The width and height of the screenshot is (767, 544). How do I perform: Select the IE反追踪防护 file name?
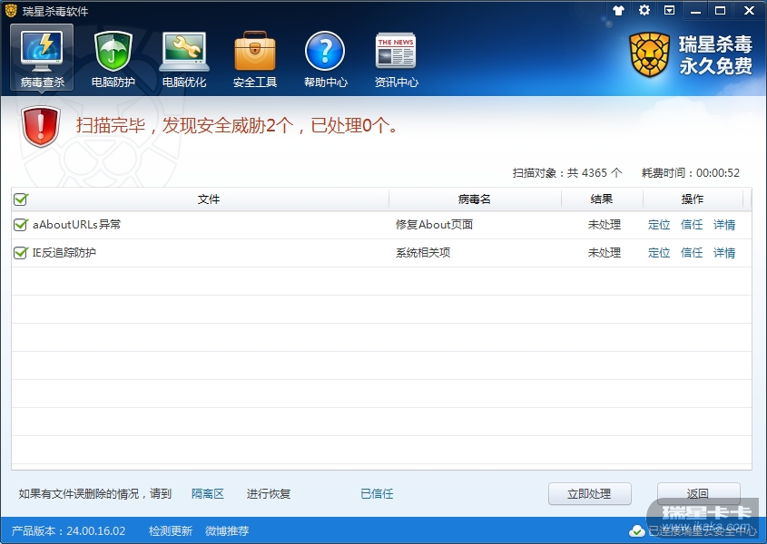[x=64, y=253]
